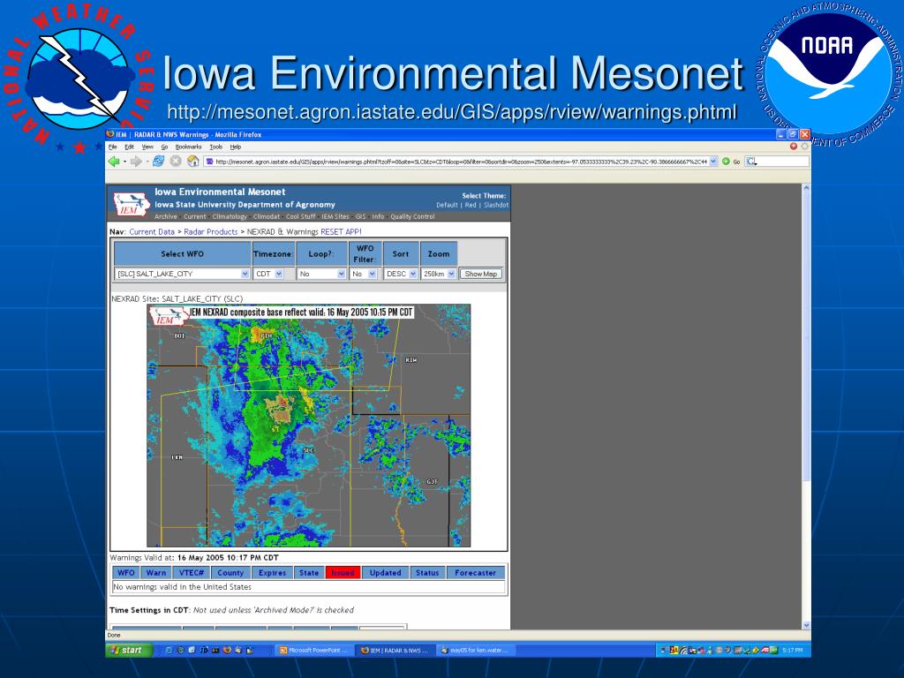Open the IEM Sites nav link
The height and width of the screenshot is (678, 904).
click(335, 217)
